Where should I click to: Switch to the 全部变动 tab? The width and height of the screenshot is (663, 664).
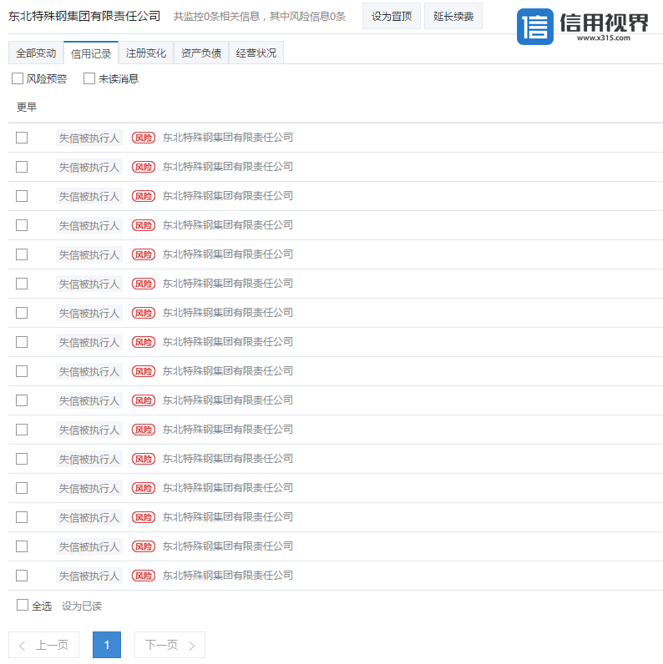click(x=36, y=53)
